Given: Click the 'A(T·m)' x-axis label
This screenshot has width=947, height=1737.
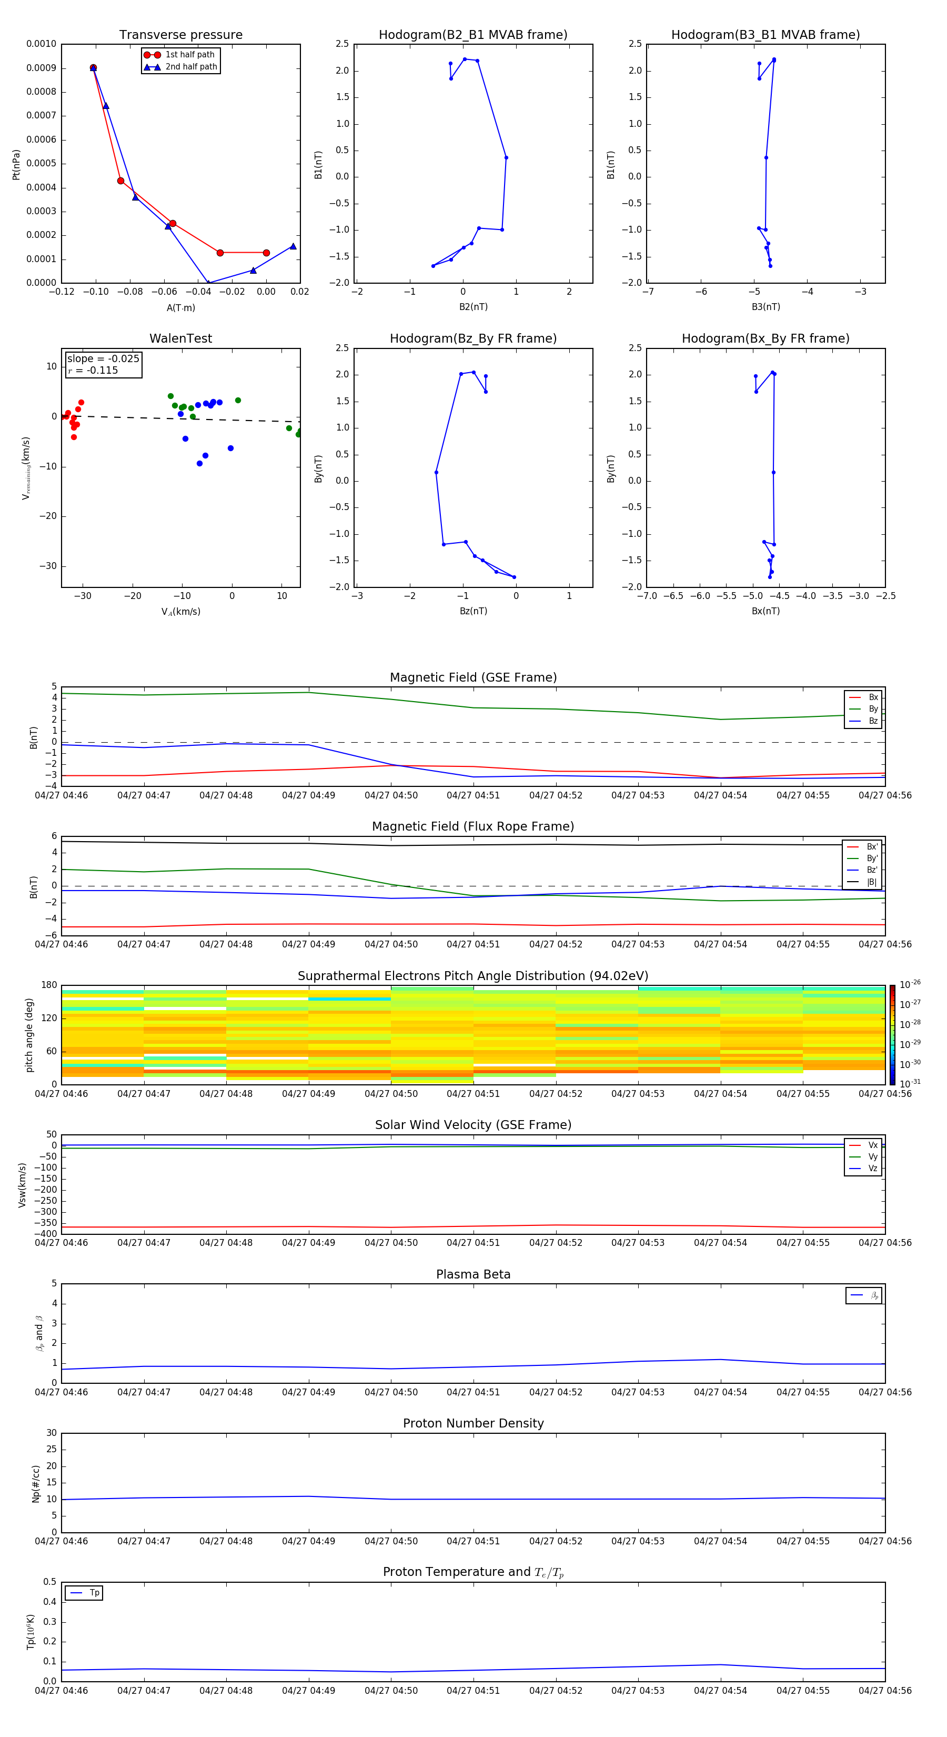Looking at the screenshot, I should tap(180, 307).
